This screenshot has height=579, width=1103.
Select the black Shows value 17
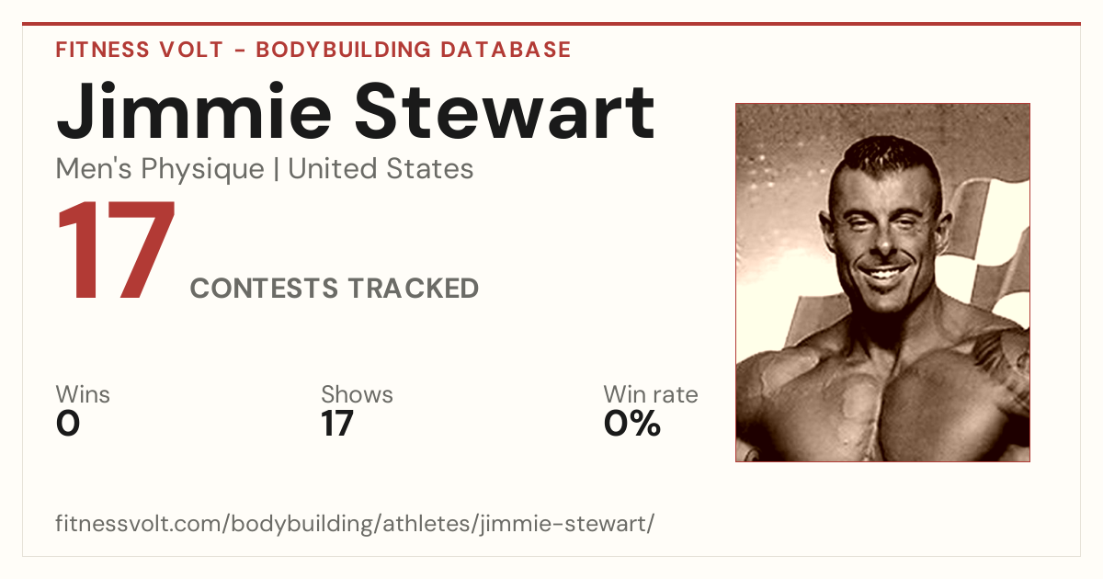click(337, 424)
